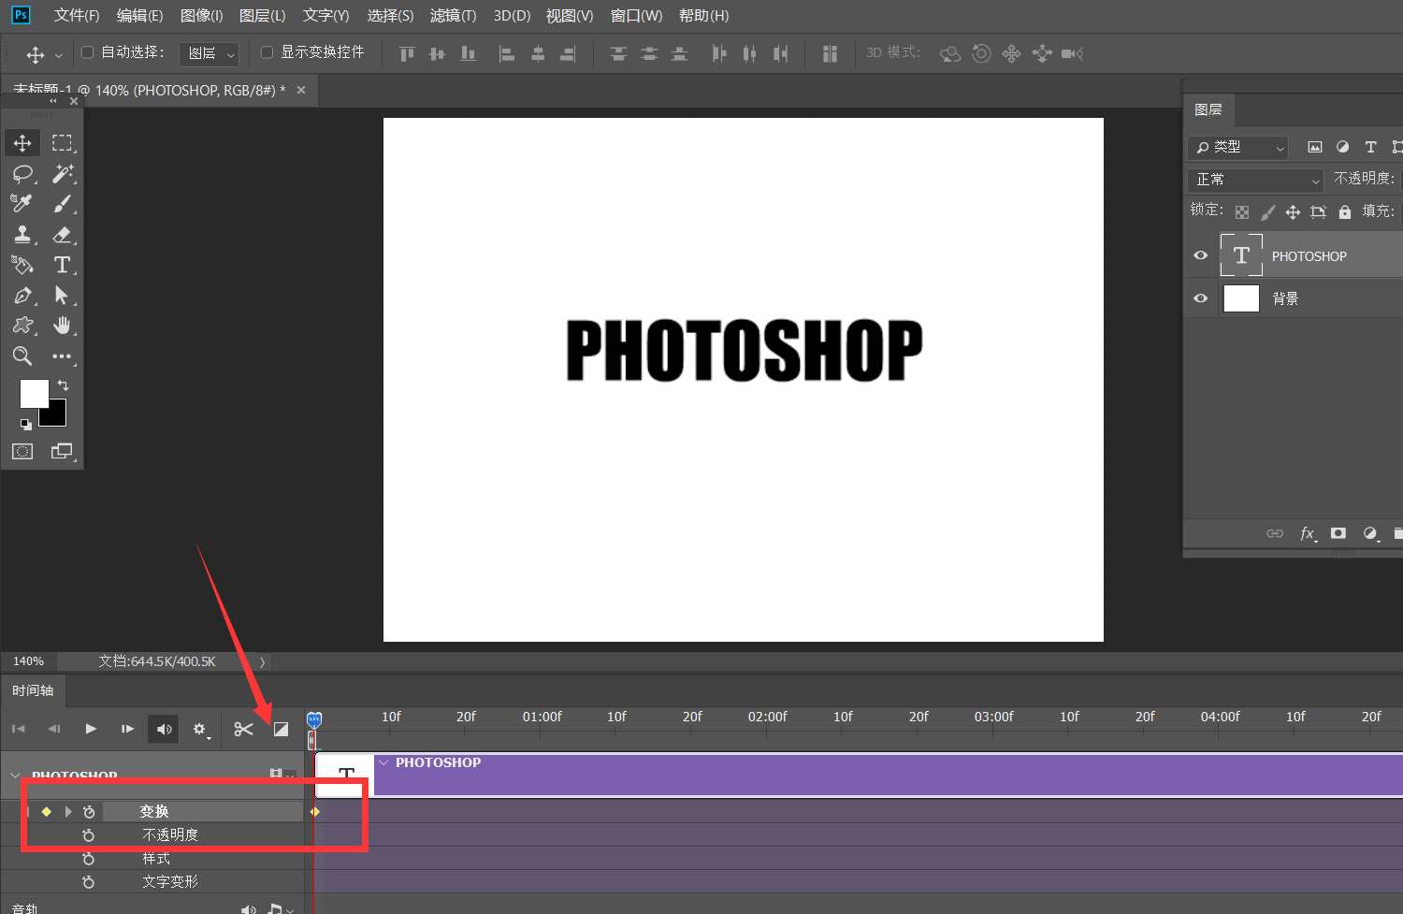Open the 滤镜(T) menu
This screenshot has height=914, width=1403.
pos(453,16)
